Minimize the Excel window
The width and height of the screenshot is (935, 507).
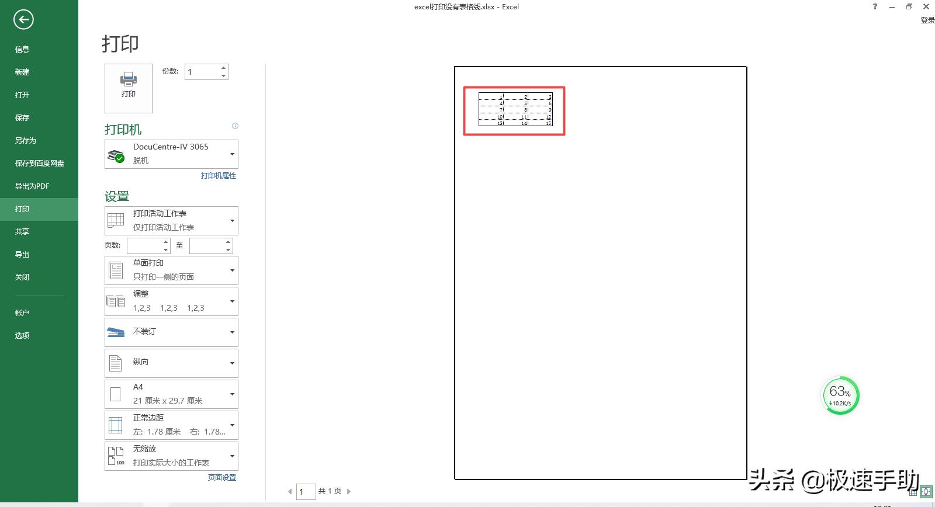892,7
